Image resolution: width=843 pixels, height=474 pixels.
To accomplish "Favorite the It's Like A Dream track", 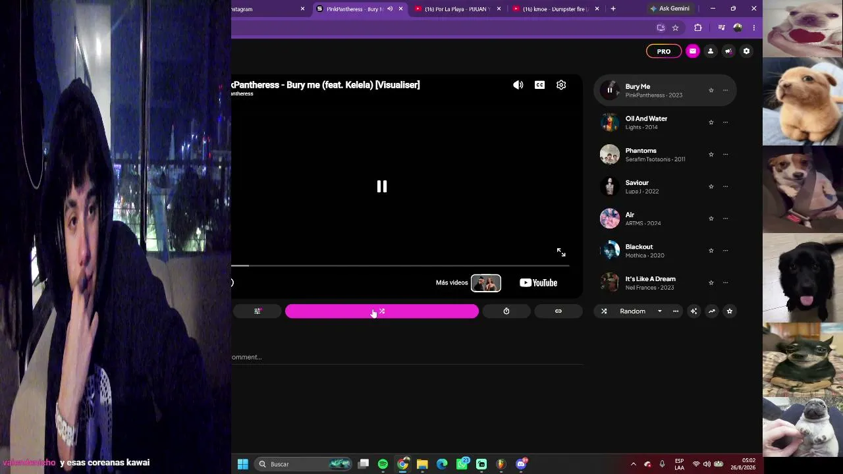I will click(x=711, y=282).
